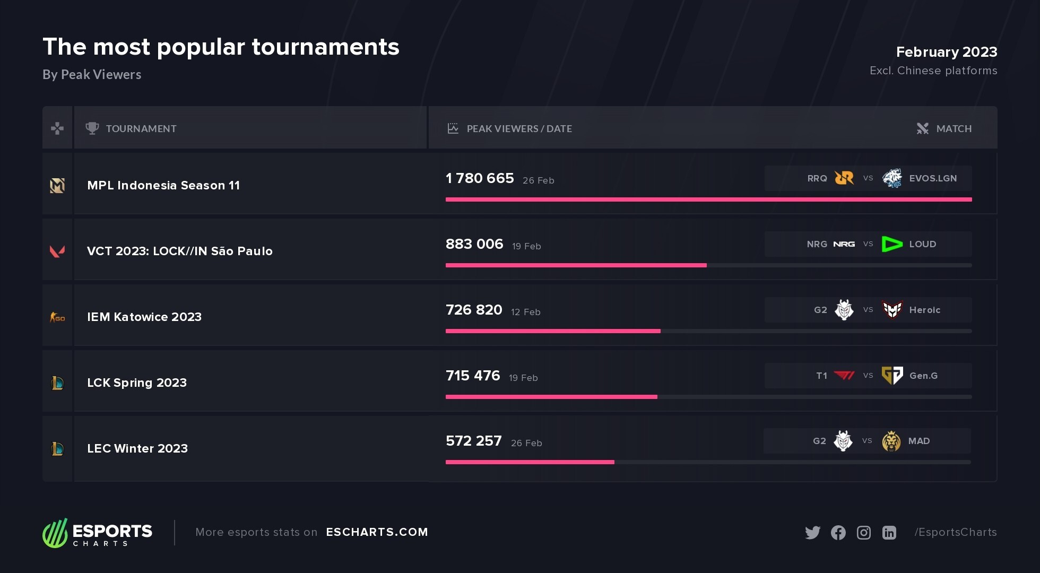Click the Instagram icon
This screenshot has width=1040, height=573.
click(864, 533)
